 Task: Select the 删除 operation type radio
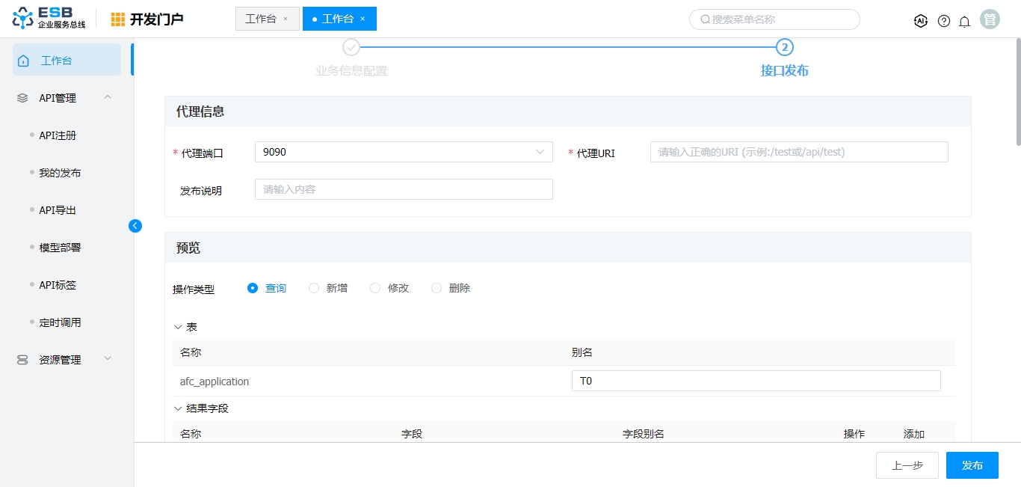437,288
